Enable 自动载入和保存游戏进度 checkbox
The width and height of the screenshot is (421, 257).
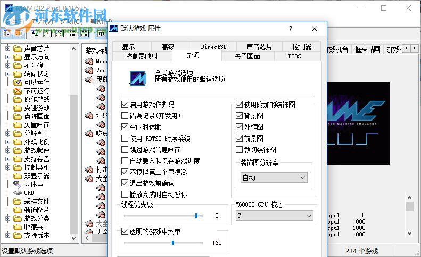[x=125, y=161]
